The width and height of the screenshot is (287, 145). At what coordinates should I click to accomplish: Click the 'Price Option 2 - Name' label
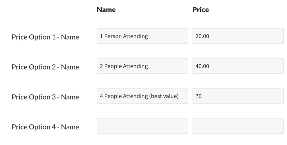(x=45, y=67)
